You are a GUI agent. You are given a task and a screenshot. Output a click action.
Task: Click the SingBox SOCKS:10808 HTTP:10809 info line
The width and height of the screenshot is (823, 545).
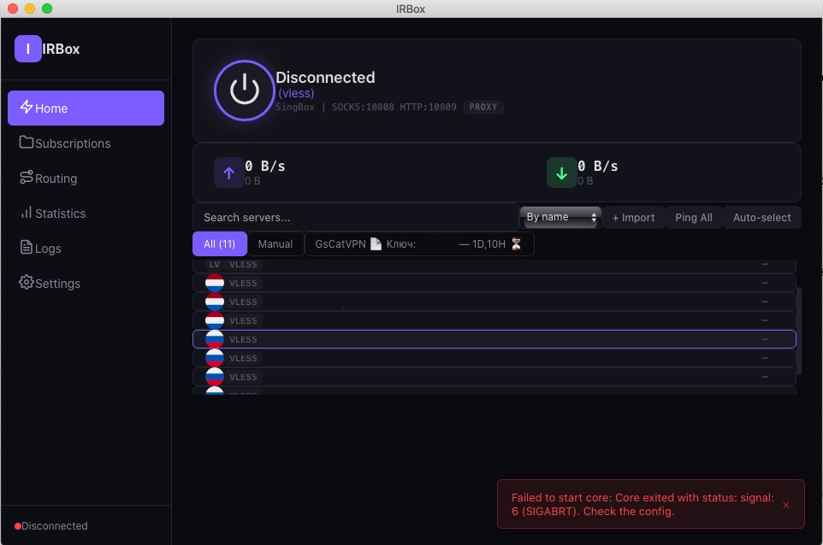tap(366, 107)
